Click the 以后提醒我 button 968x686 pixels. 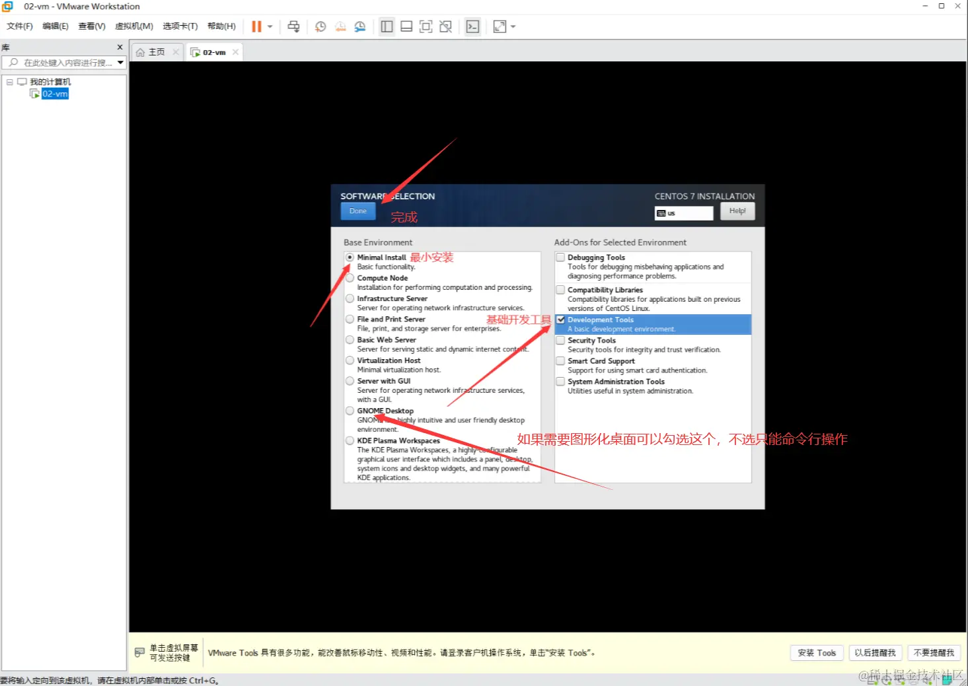[x=875, y=653]
